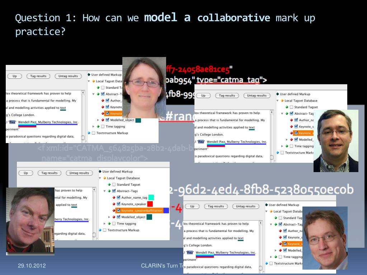Select Textstructure Markup row in bottom-left window

[x=123, y=230]
